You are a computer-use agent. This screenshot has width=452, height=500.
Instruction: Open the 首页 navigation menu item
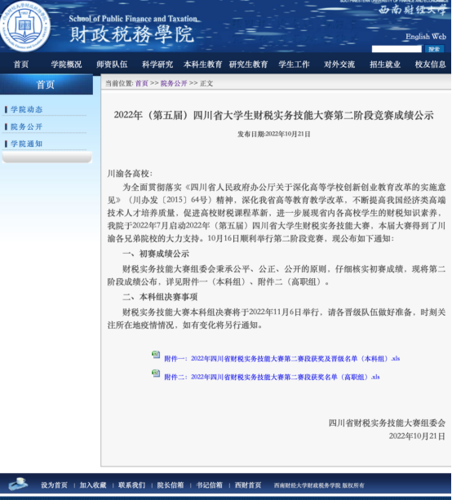point(21,64)
